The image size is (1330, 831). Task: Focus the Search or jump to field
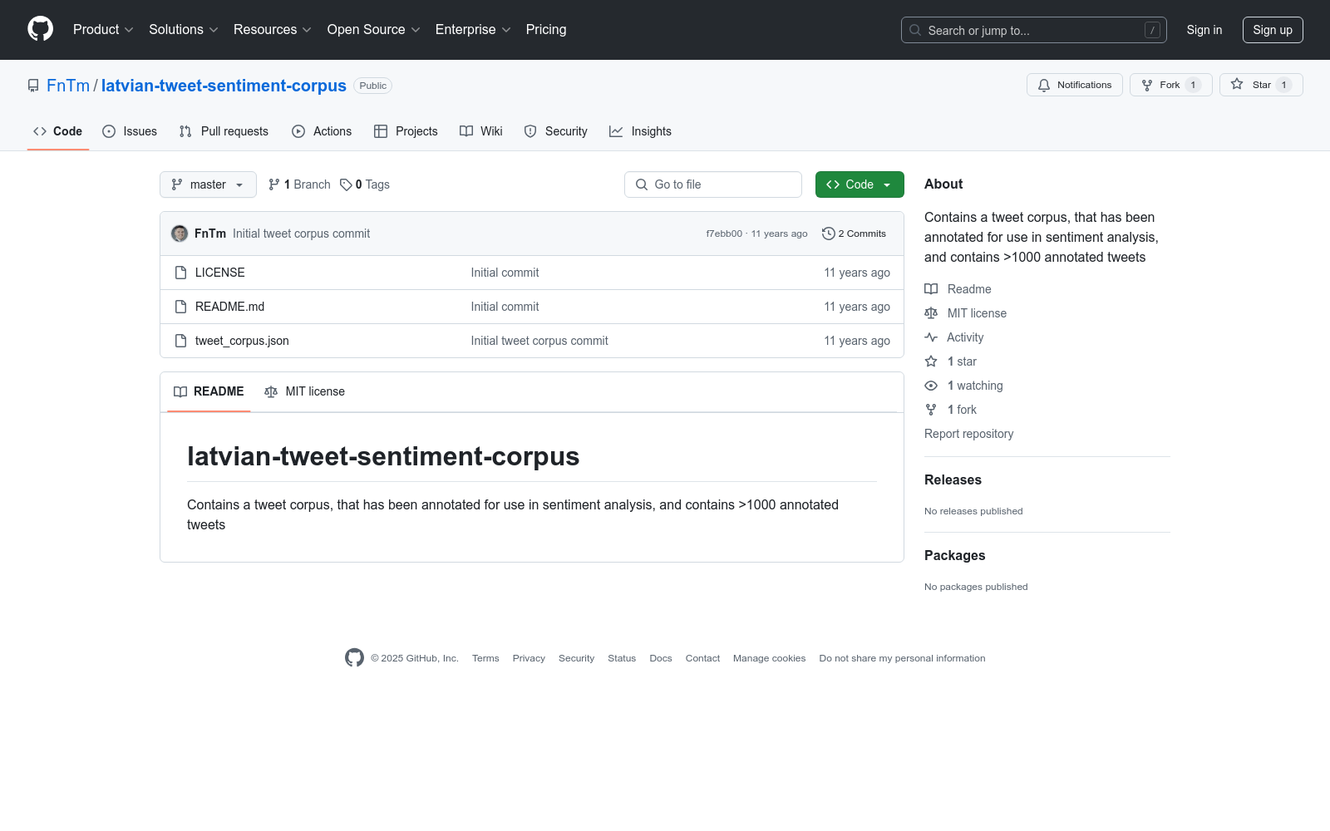[x=1034, y=30]
